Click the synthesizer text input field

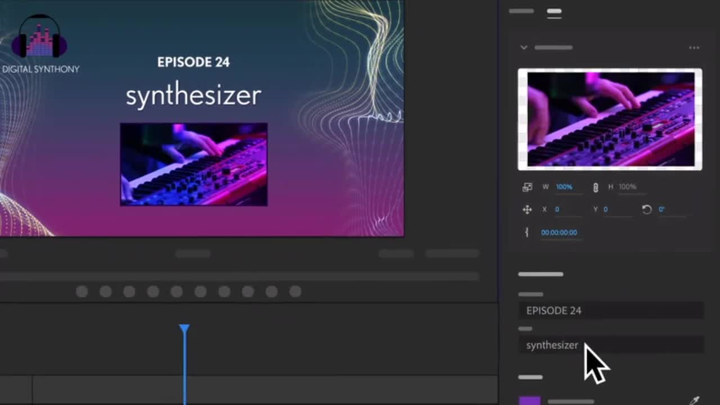pyautogui.click(x=610, y=345)
